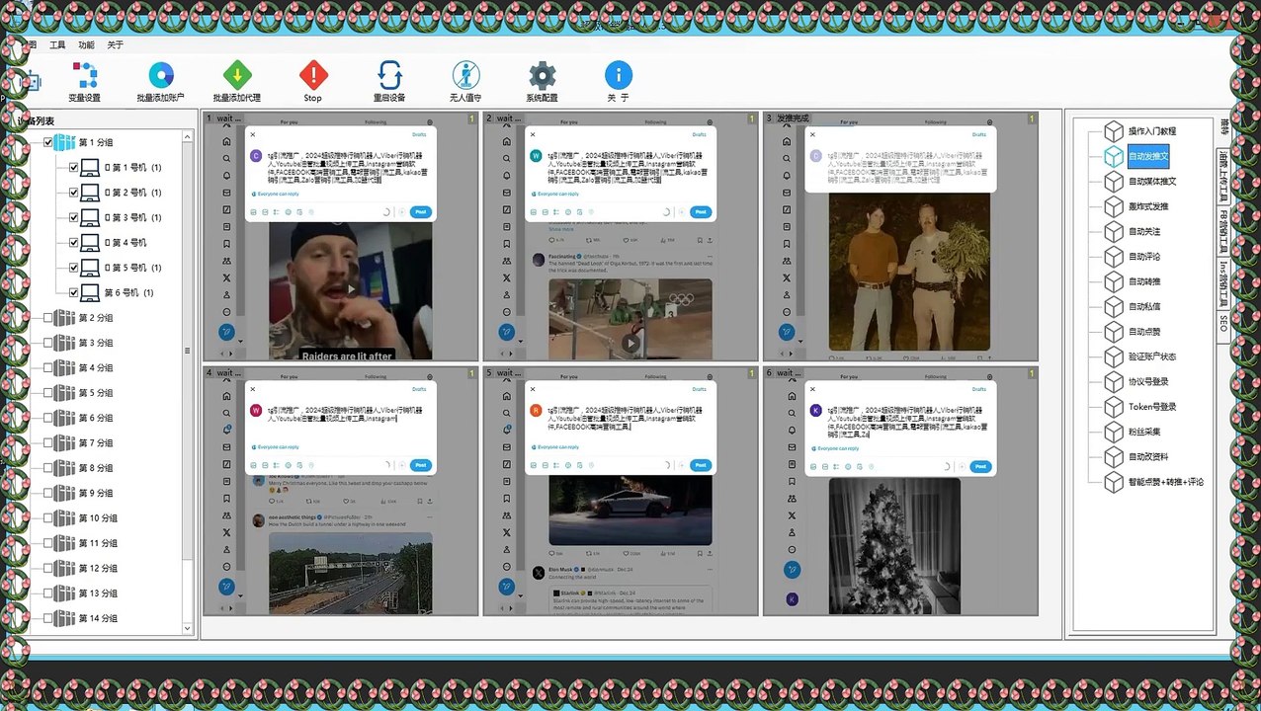This screenshot has width=1261, height=711.
Task: Select the 第 14 分组 group row
Action: (98, 618)
